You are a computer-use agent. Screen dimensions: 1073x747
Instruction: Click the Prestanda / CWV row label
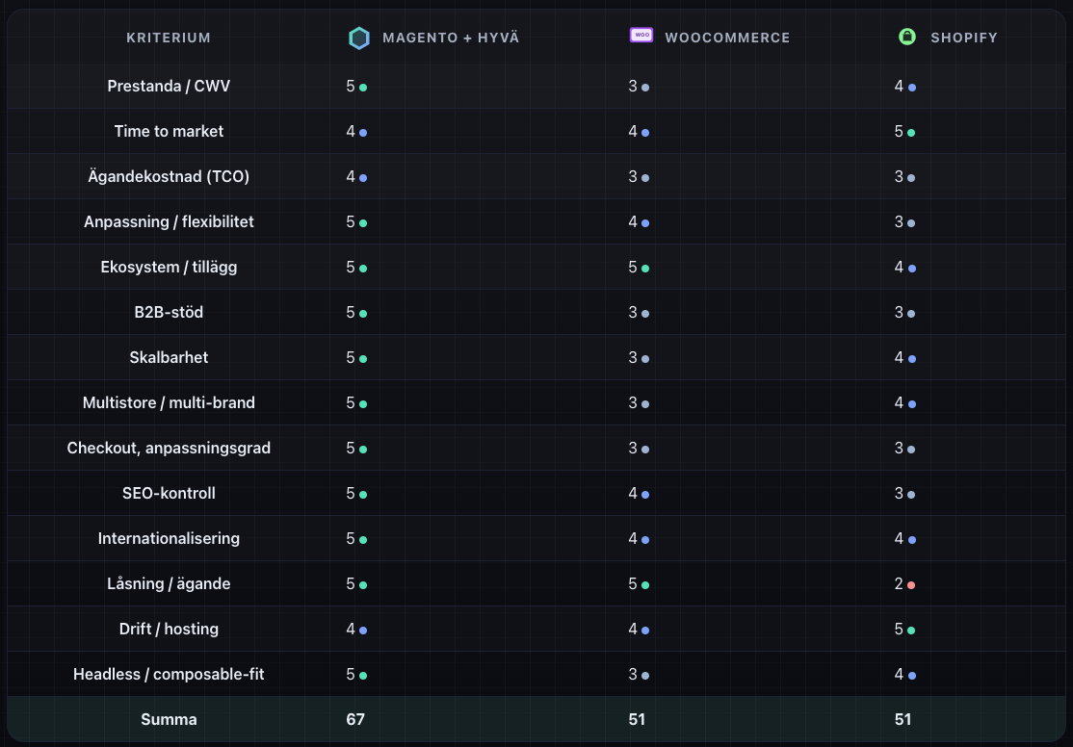[x=169, y=86]
